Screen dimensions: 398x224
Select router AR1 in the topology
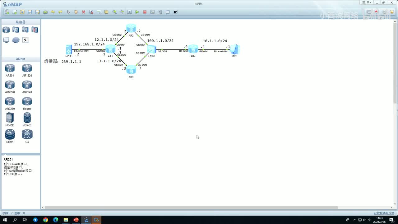(x=110, y=49)
